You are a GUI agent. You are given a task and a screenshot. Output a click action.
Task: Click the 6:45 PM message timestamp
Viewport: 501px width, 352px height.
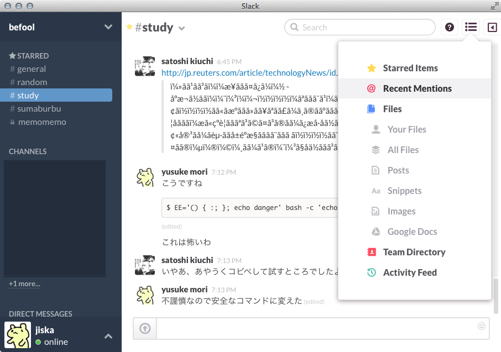coord(229,62)
